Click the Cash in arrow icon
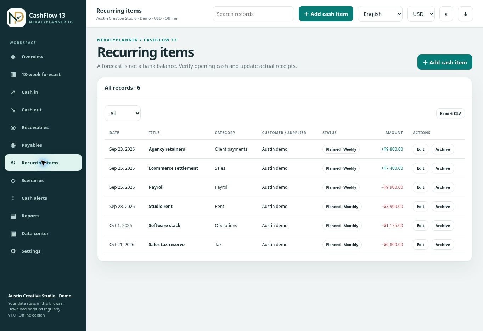Viewport: 483px width, 331px height. pyautogui.click(x=13, y=92)
